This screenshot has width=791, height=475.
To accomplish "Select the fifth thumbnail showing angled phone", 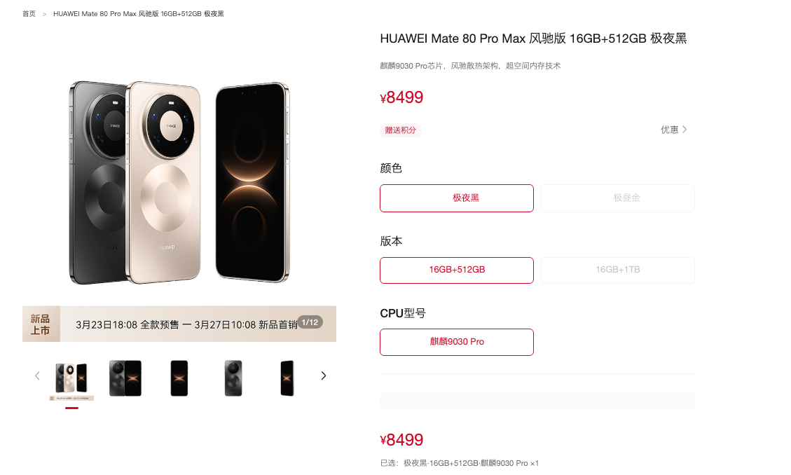I will pyautogui.click(x=287, y=378).
